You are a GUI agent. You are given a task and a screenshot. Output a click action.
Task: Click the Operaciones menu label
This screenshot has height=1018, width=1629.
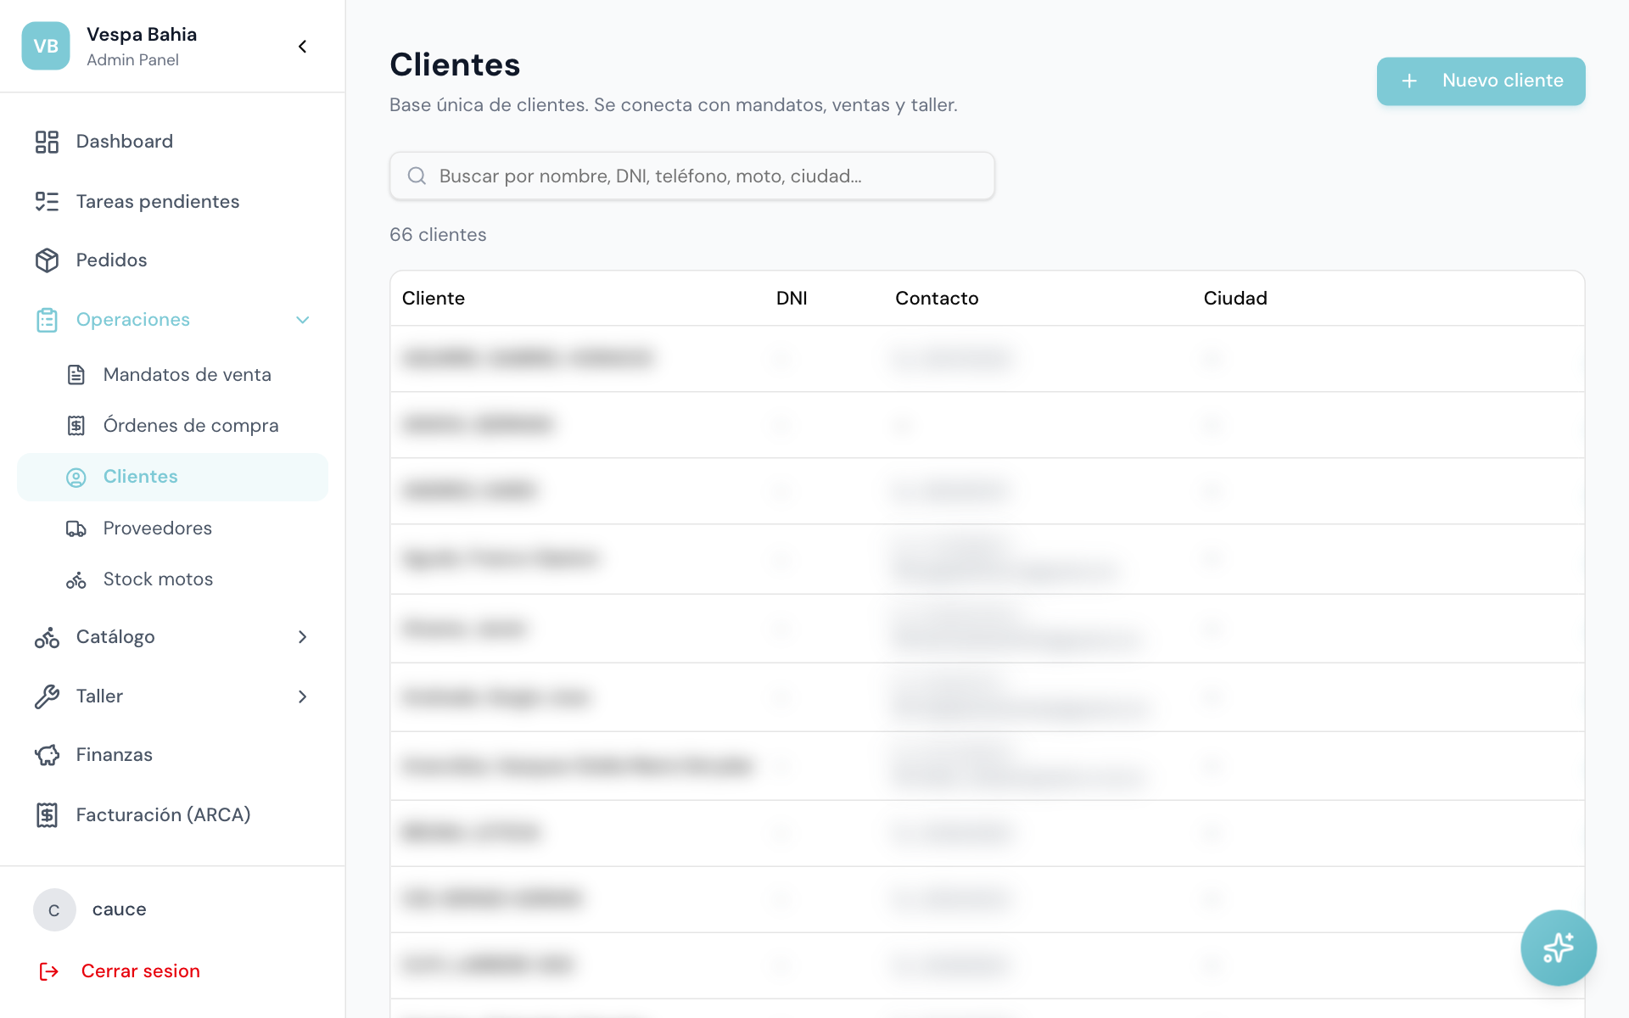tap(133, 320)
